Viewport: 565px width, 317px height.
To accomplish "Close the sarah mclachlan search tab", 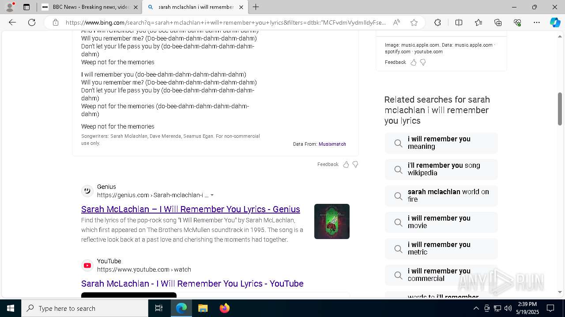I will pos(241,7).
